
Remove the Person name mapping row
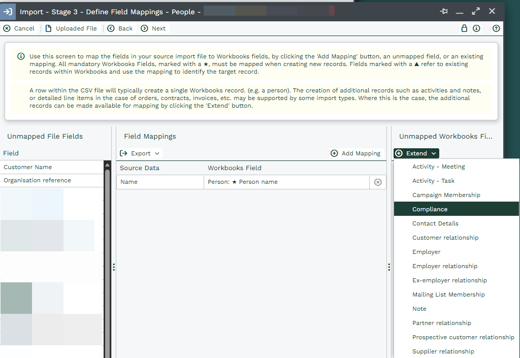tap(378, 182)
